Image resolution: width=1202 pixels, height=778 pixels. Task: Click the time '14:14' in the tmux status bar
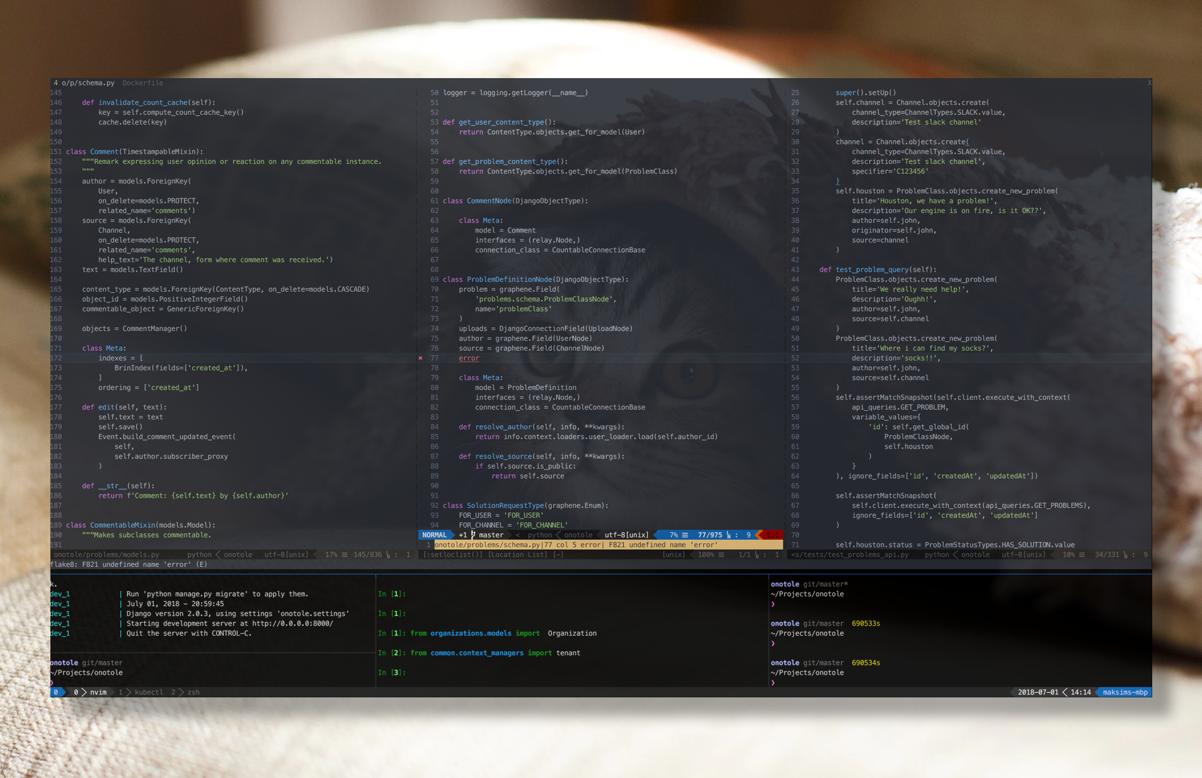(1080, 692)
